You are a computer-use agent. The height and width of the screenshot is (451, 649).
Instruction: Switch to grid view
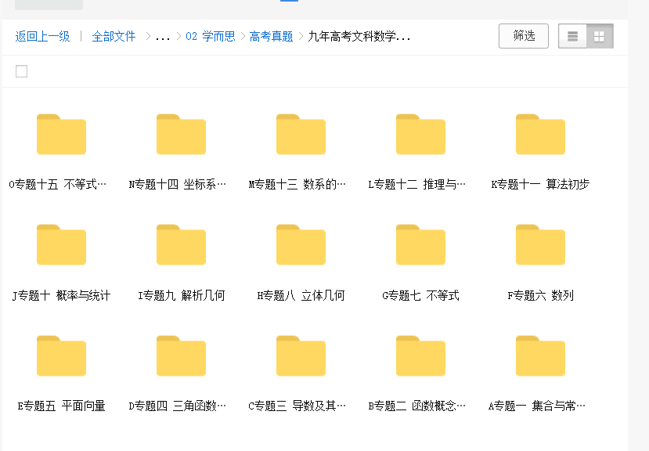point(600,37)
